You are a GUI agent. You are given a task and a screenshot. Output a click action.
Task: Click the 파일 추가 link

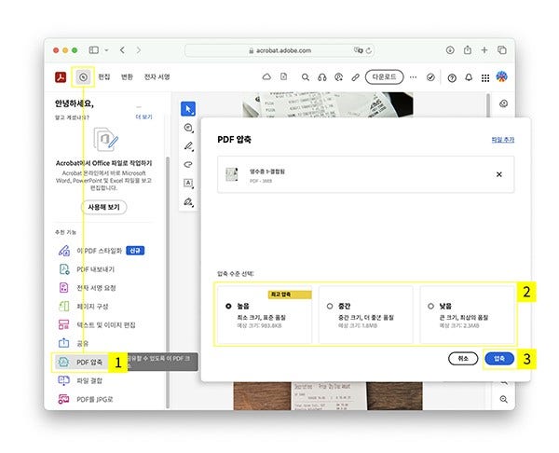[503, 140]
